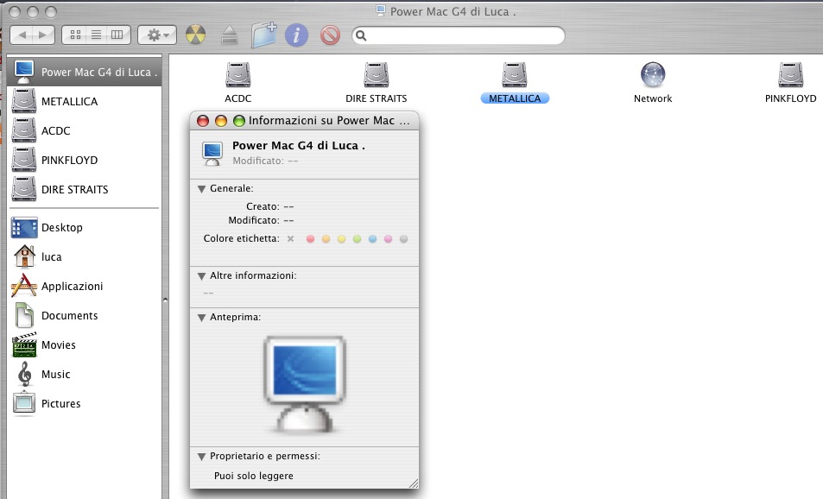Click the Finder window yellow minimize button
Image resolution: width=823 pixels, height=499 pixels.
point(33,11)
